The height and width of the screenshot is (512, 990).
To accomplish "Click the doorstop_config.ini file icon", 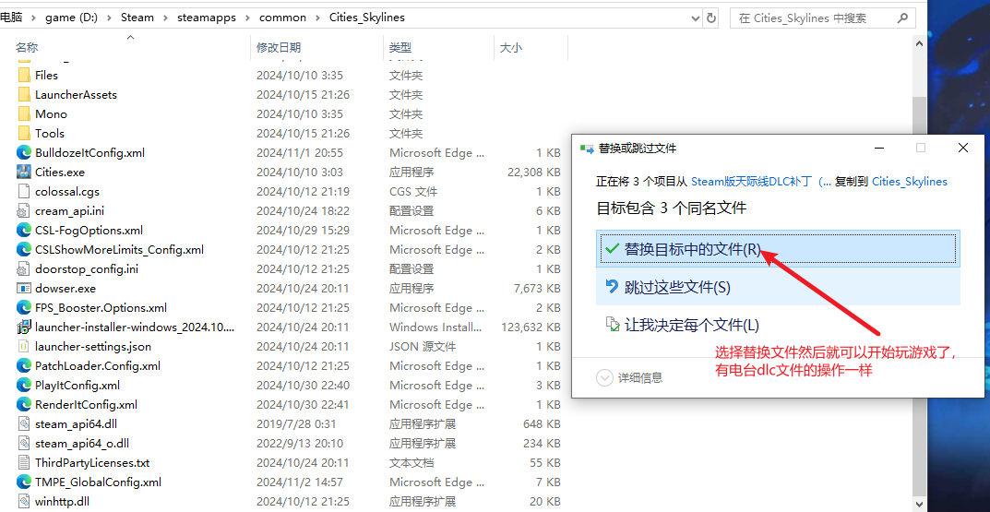I will pyautogui.click(x=24, y=269).
